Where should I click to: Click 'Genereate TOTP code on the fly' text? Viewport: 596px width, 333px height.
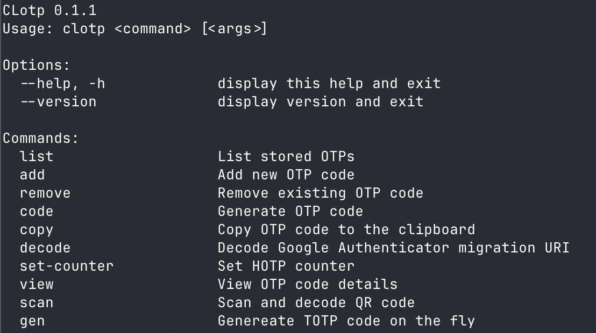346,321
